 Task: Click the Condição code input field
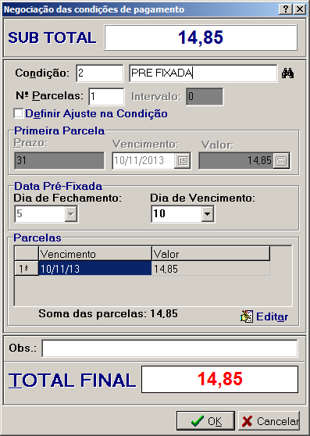pyautogui.click(x=100, y=73)
